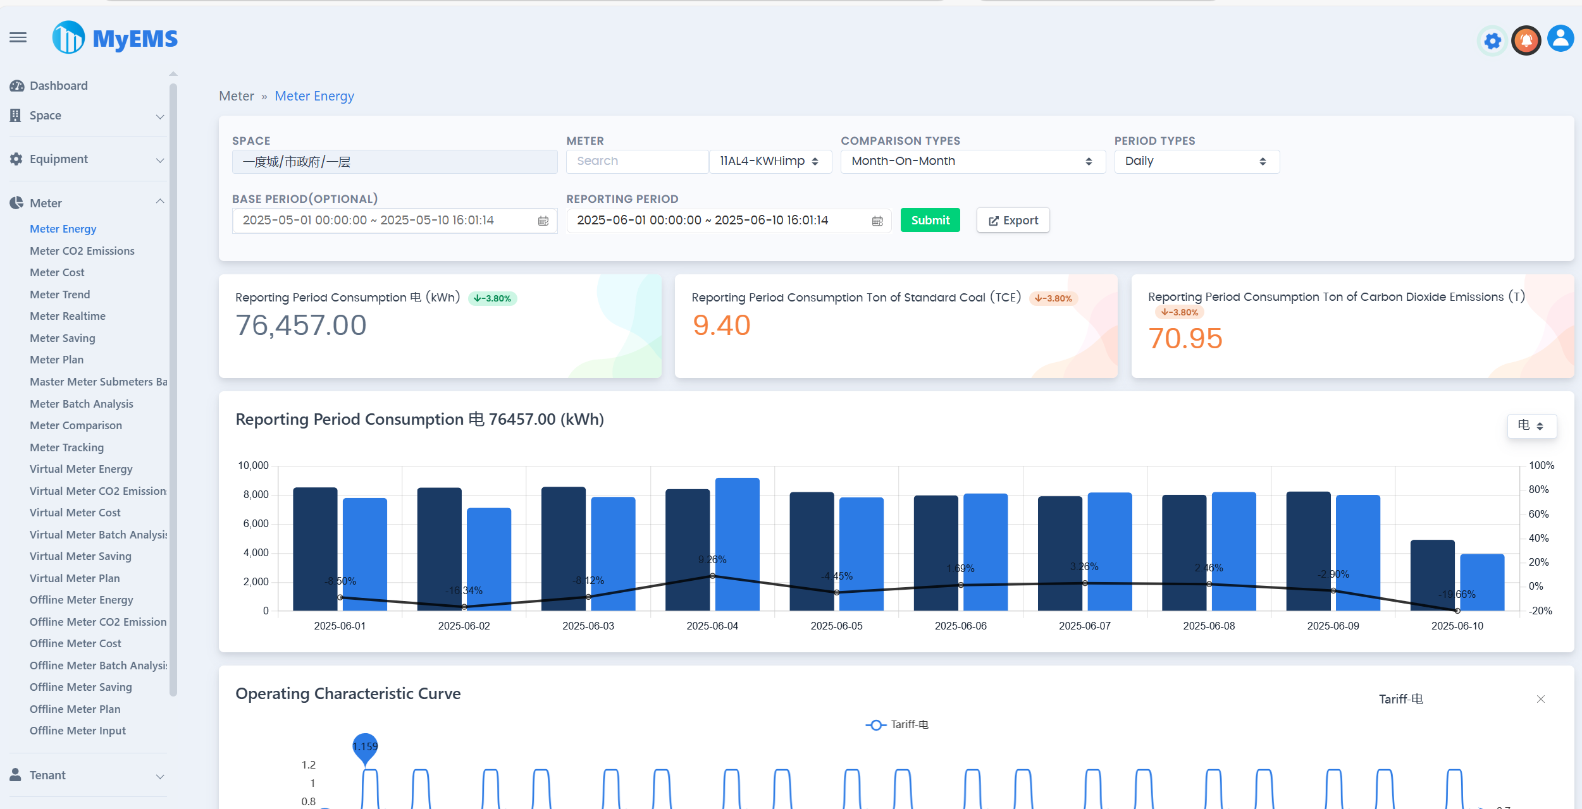Viewport: 1582px width, 809px height.
Task: Click the MyEMS logo
Action: (115, 38)
